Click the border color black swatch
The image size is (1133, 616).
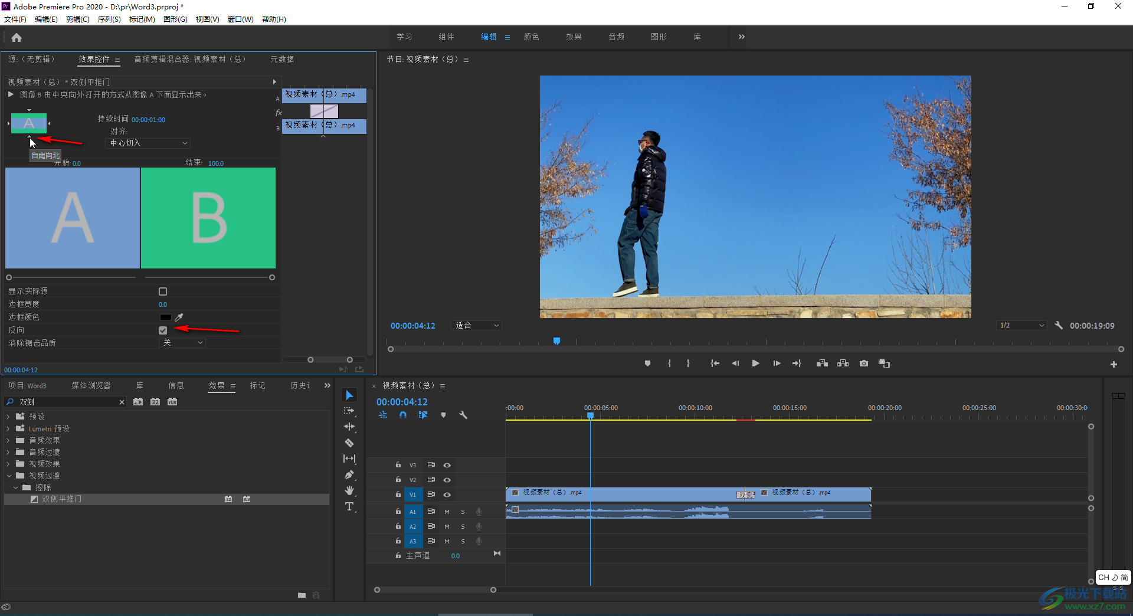(x=166, y=317)
